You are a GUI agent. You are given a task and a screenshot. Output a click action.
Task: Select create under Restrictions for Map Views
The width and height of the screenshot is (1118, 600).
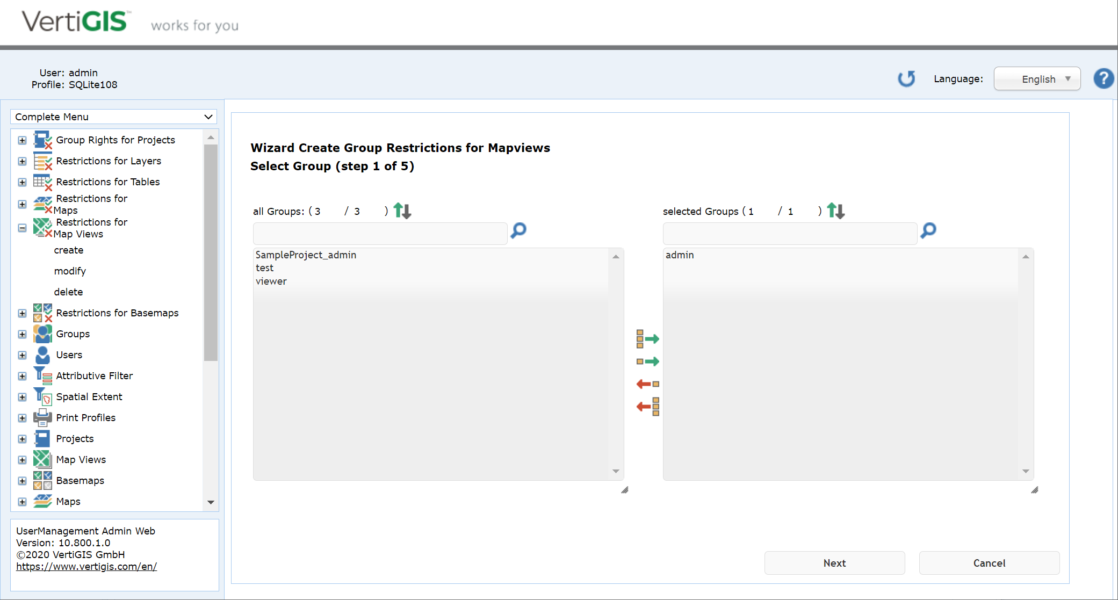69,250
